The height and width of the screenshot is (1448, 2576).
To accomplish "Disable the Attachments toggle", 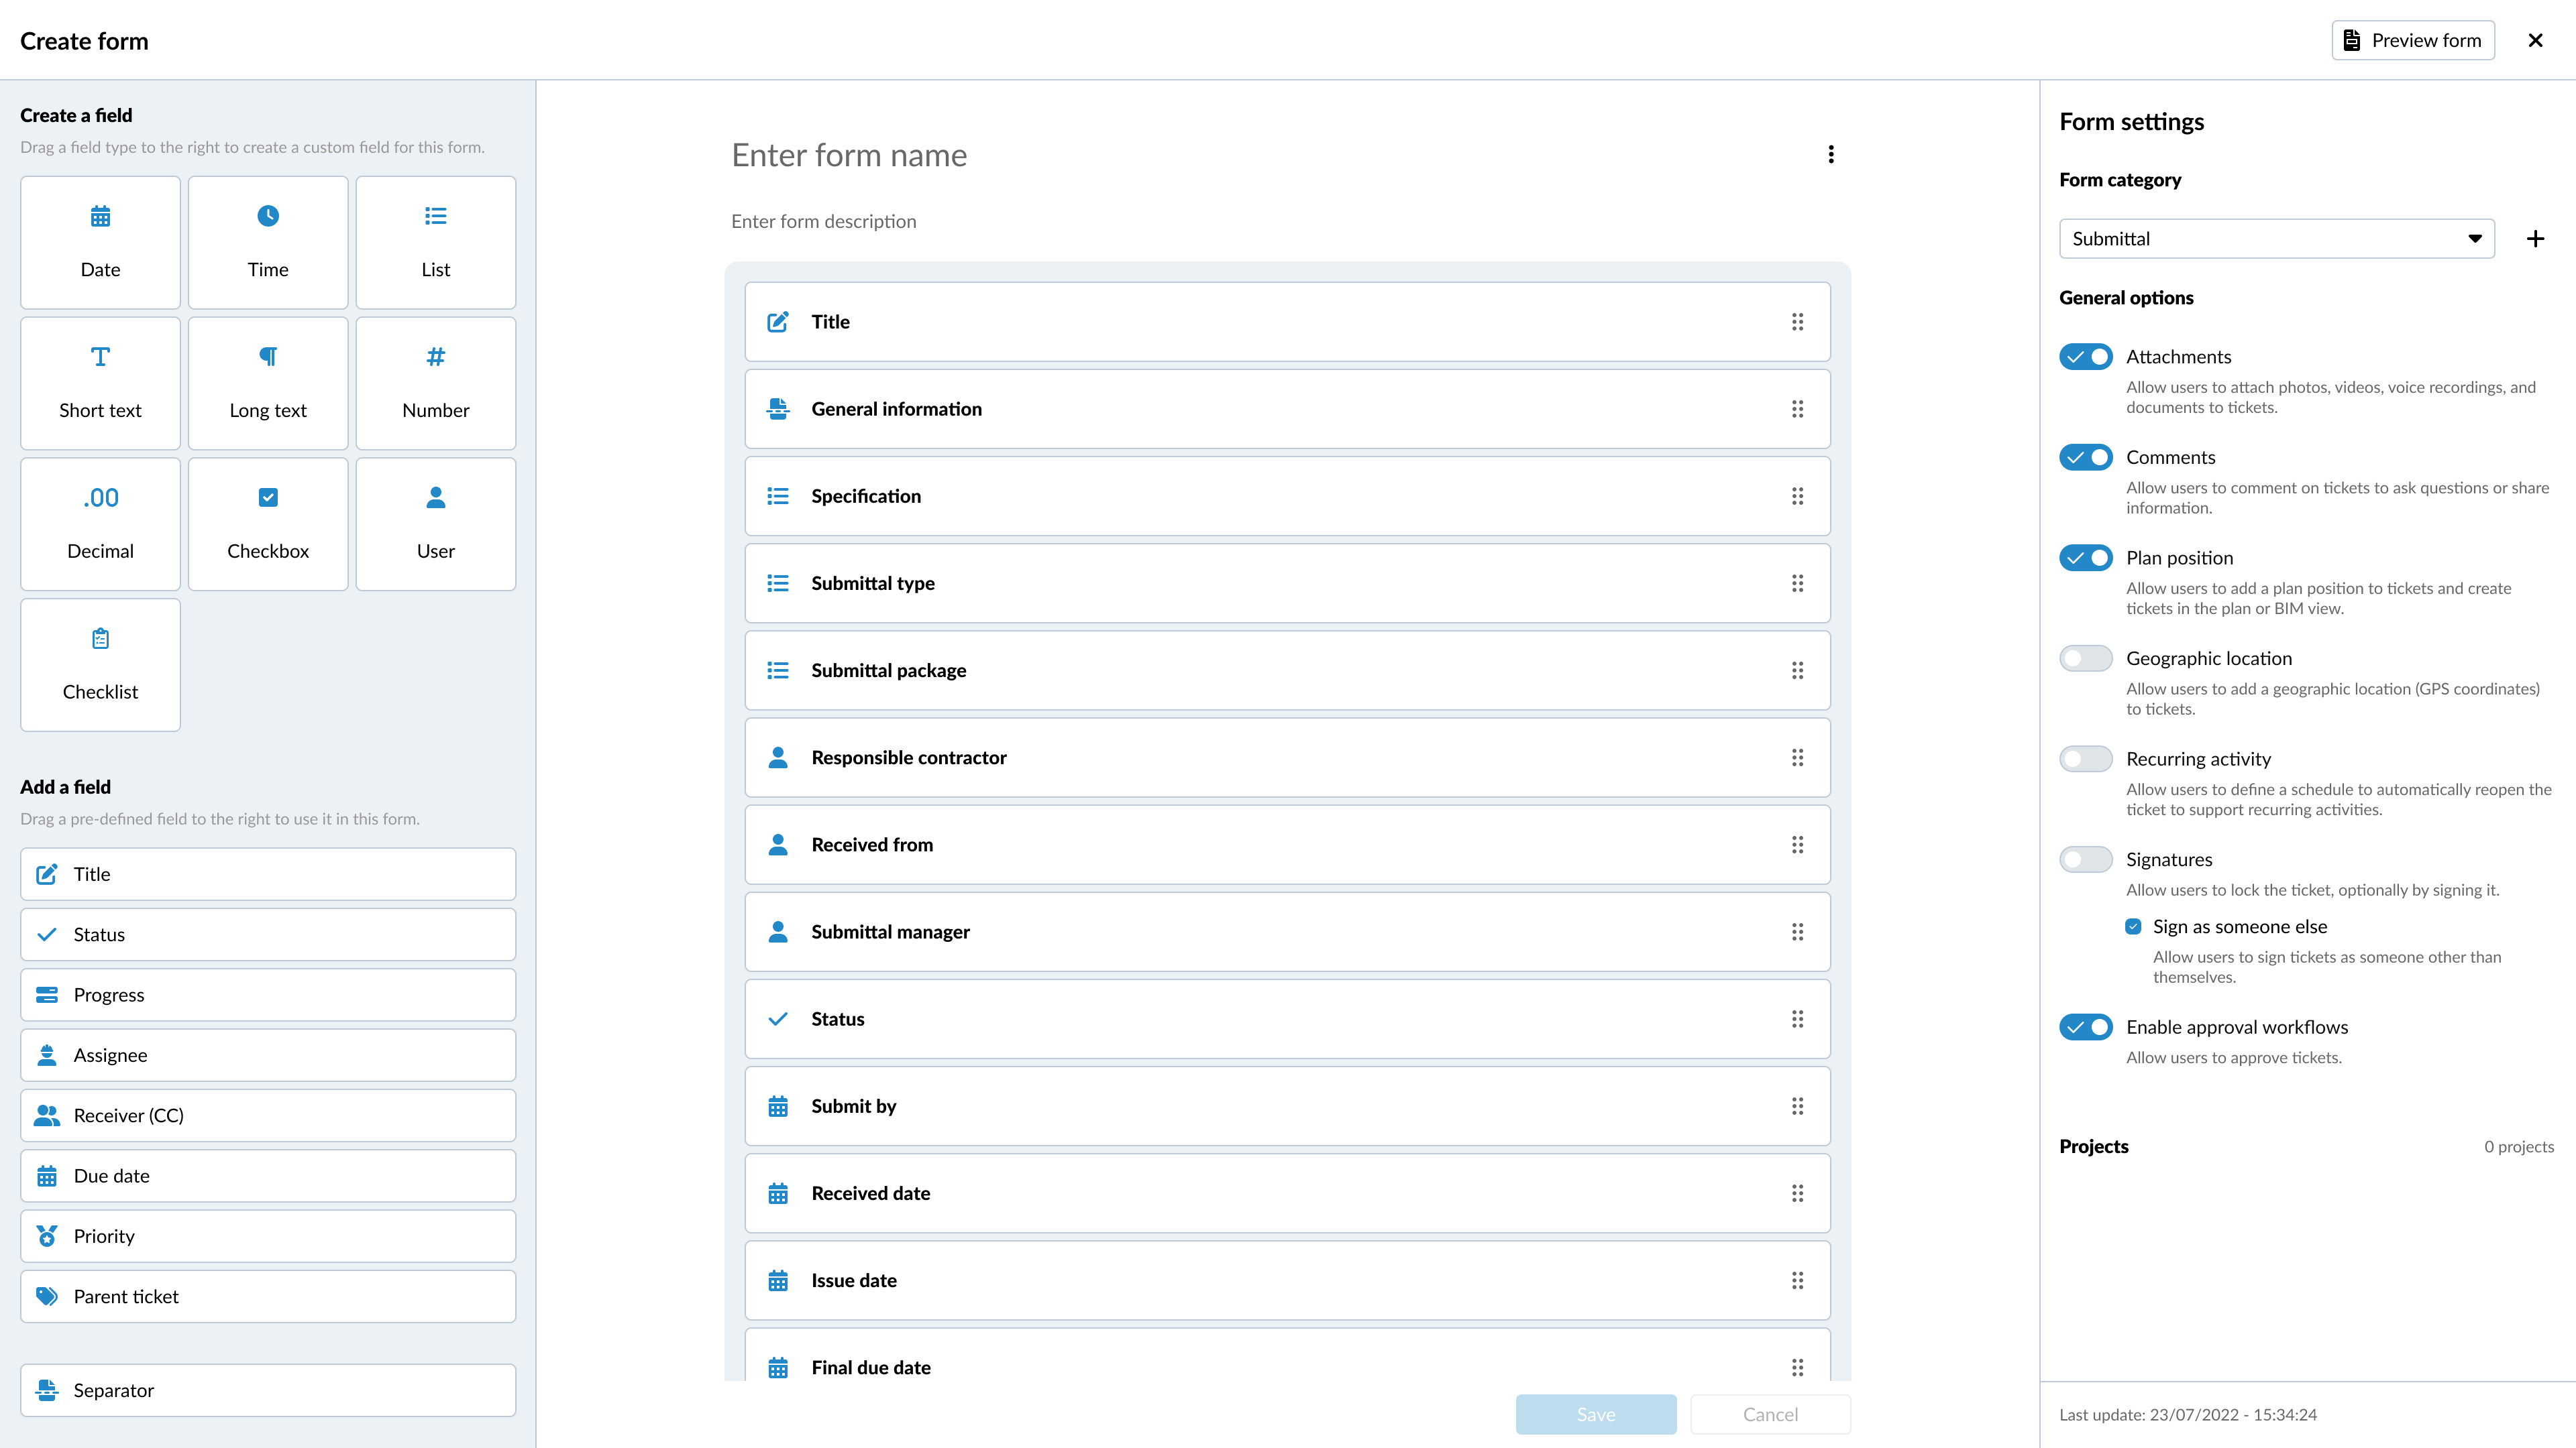I will [x=2086, y=357].
